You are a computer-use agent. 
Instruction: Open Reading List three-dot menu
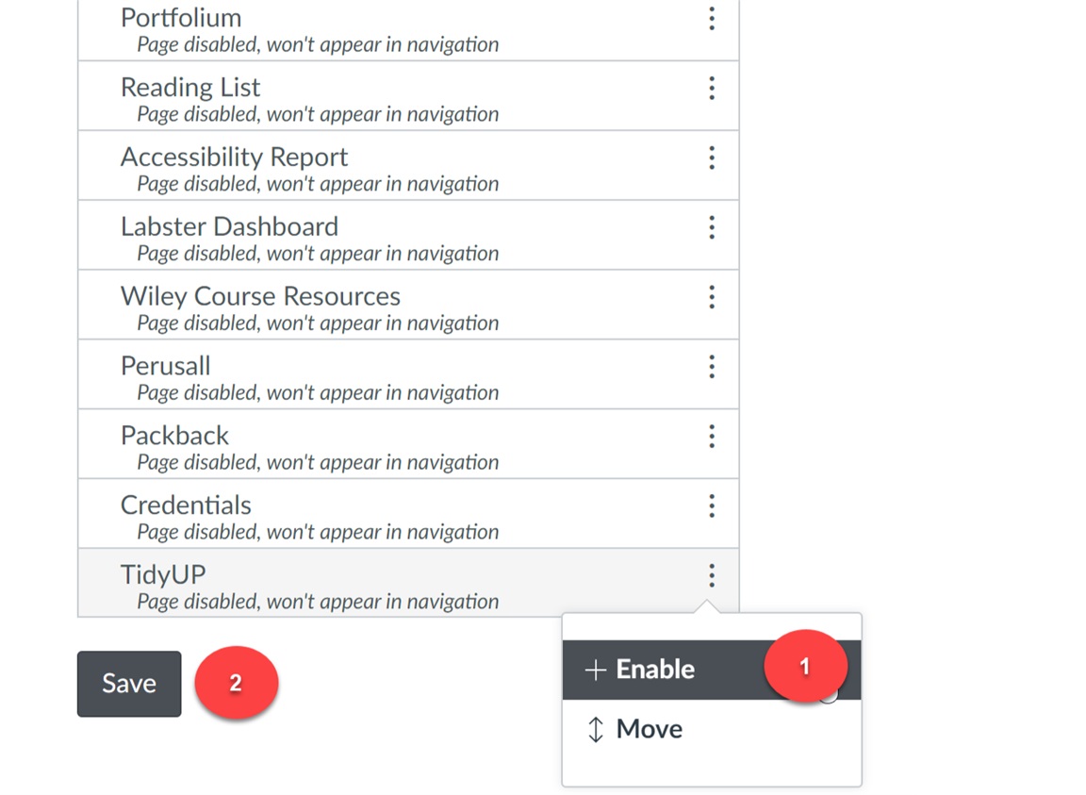tap(712, 88)
